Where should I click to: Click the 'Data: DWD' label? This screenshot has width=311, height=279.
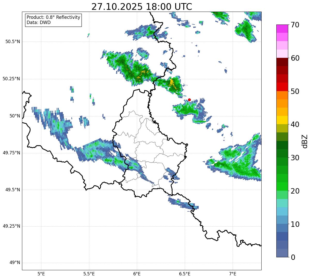coord(39,22)
